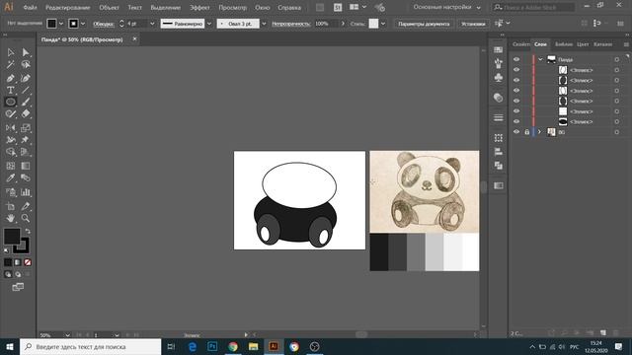Open the Равномерно width profile dropdown
Image resolution: width=632 pixels, height=355 pixels.
[208, 24]
